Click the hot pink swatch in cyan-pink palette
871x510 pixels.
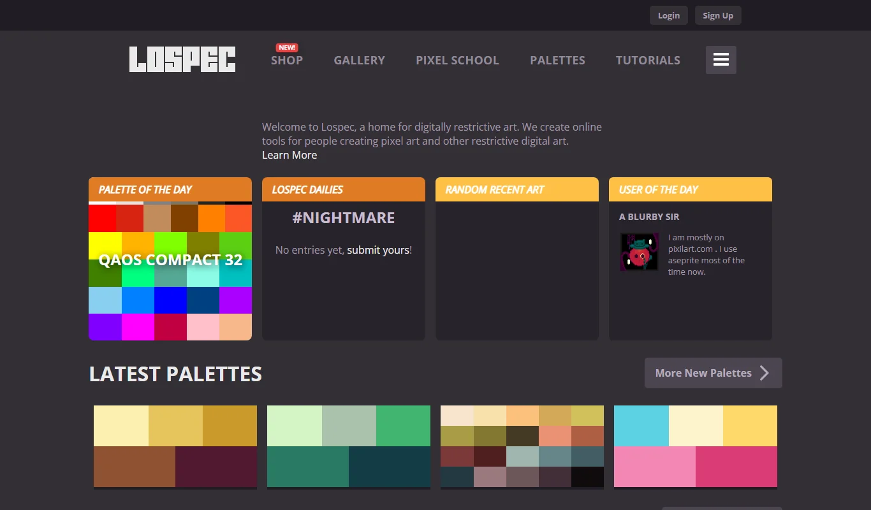tap(736, 467)
